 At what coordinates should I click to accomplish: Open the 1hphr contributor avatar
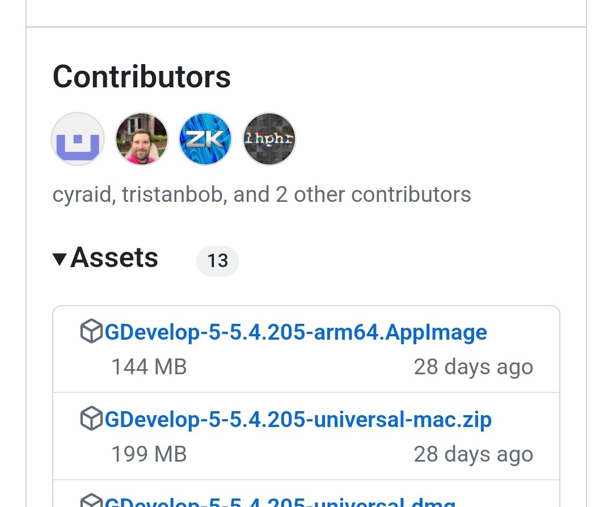tap(269, 138)
